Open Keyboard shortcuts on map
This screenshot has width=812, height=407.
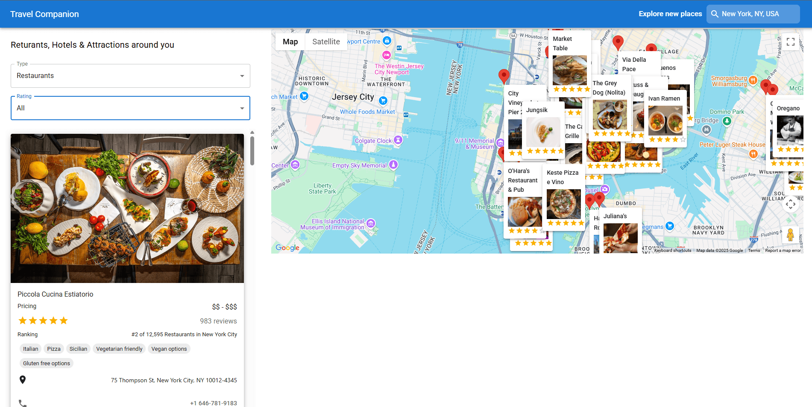(x=672, y=251)
